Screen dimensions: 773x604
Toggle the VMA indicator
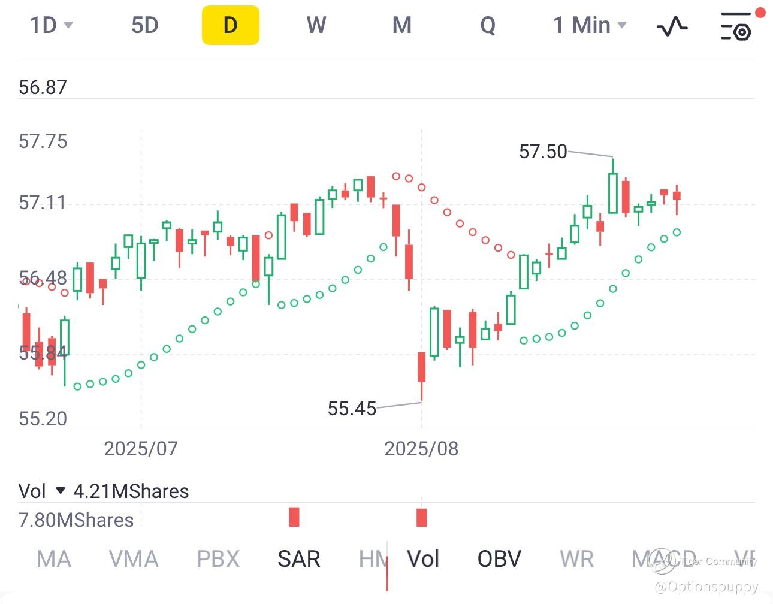pyautogui.click(x=134, y=559)
